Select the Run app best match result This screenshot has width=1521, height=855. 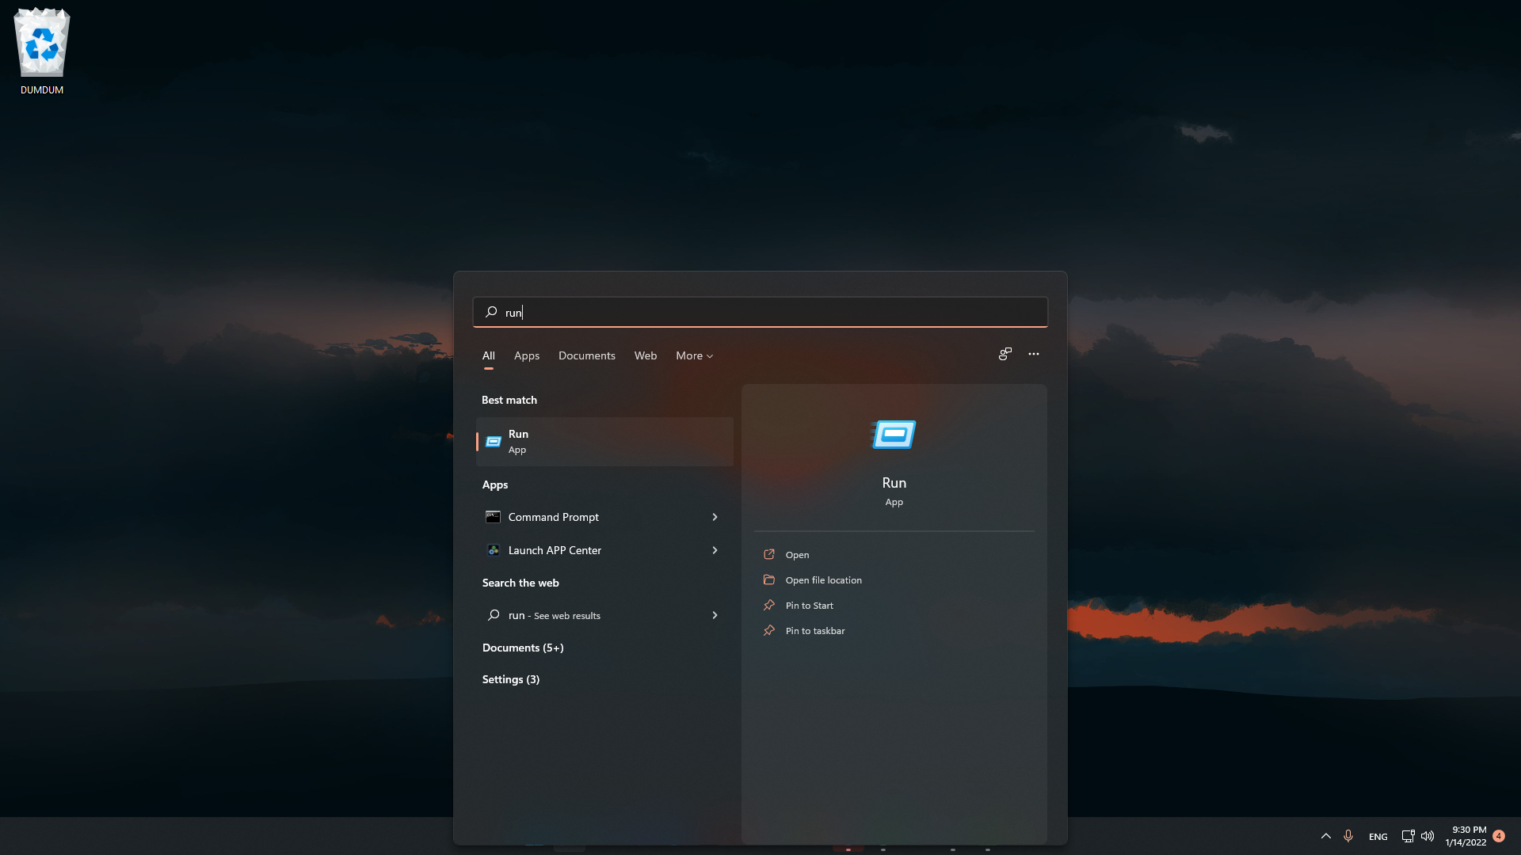click(605, 442)
